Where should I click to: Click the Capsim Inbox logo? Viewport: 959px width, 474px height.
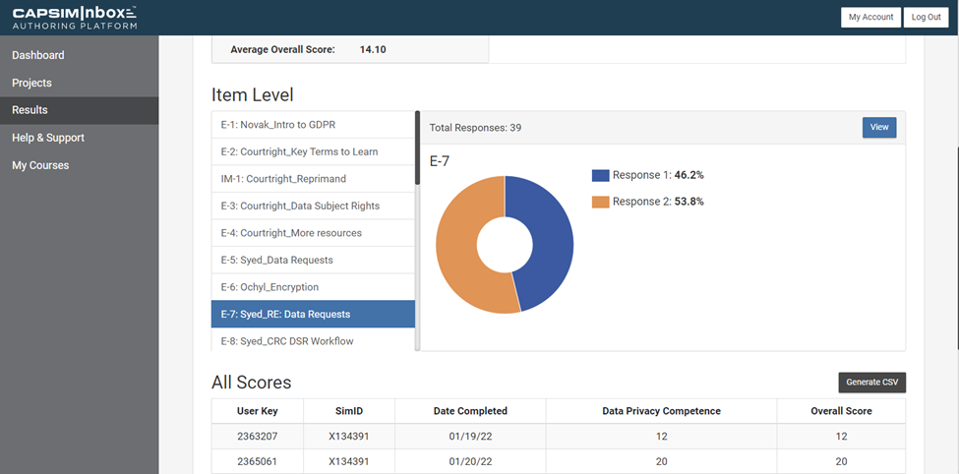click(75, 18)
